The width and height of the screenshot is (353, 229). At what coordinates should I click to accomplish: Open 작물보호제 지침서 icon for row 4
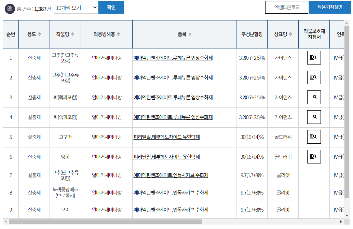tap(314, 117)
